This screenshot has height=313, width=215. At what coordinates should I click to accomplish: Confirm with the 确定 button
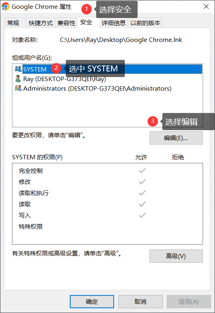92,302
